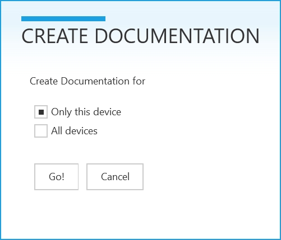The height and width of the screenshot is (240, 281).
Task: Click the empty box beside All devices
Action: click(x=41, y=131)
